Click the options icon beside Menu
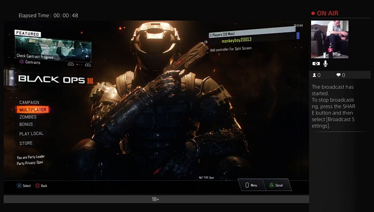374x212 pixels. point(247,185)
